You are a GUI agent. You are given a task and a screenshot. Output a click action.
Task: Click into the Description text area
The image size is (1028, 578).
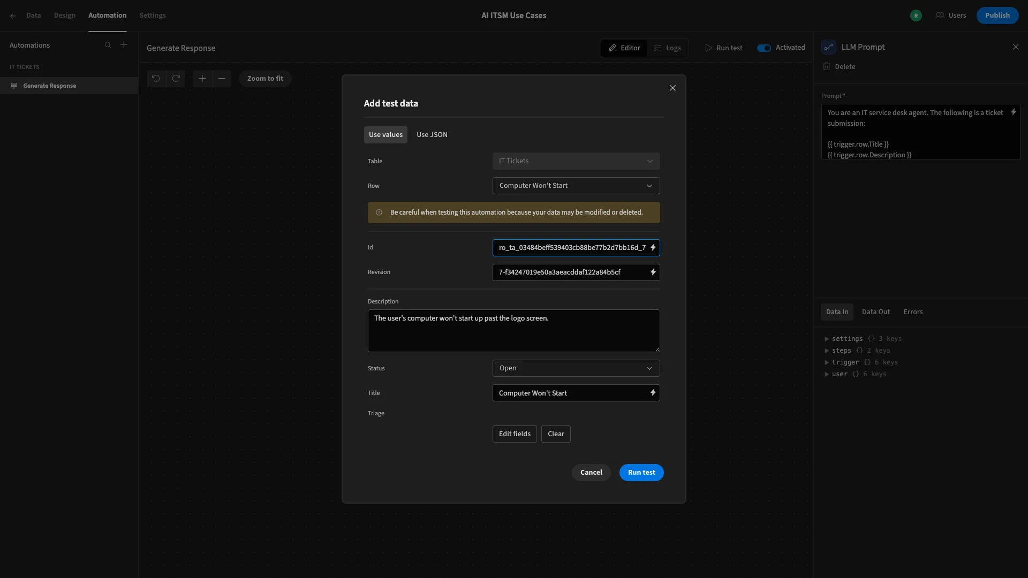pos(513,331)
